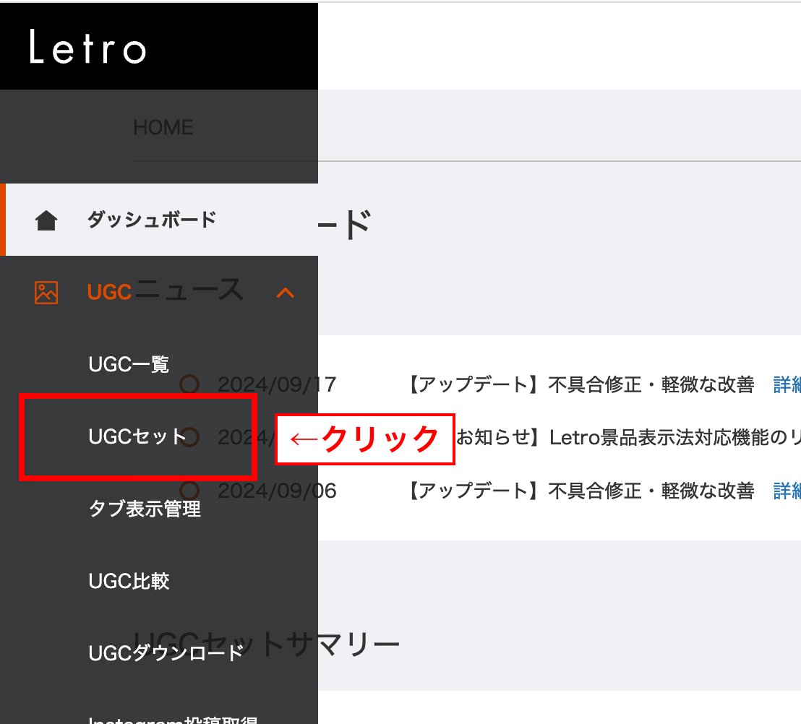801x724 pixels.
Task: Click the 2024/09/17 news title 【アップデート】不具合修正・軽微な改善
Action: click(581, 384)
